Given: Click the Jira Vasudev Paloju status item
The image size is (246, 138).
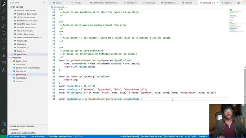Looking at the screenshot, I should coord(17,136).
